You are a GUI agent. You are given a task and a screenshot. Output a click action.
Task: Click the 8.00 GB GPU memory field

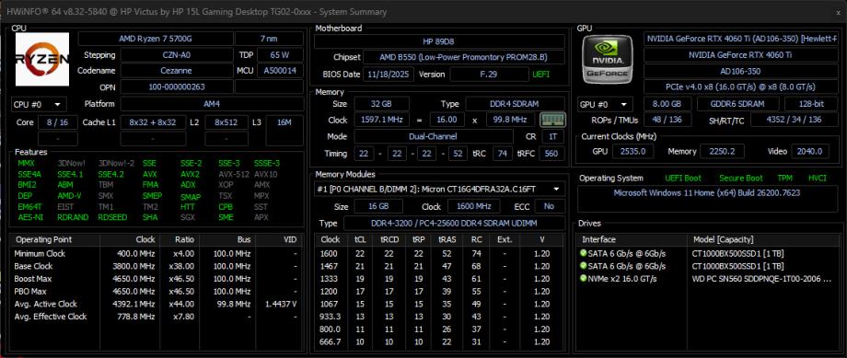click(x=667, y=104)
